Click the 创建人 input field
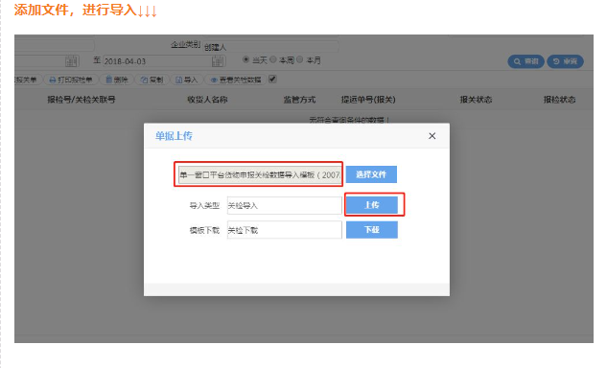Viewport: 607px width, 368px height. tap(271, 47)
